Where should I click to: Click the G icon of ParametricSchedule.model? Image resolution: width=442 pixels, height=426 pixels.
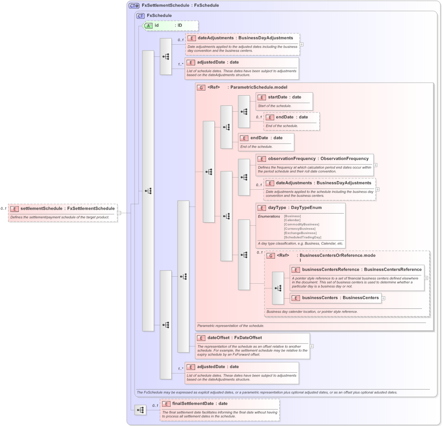(x=201, y=87)
